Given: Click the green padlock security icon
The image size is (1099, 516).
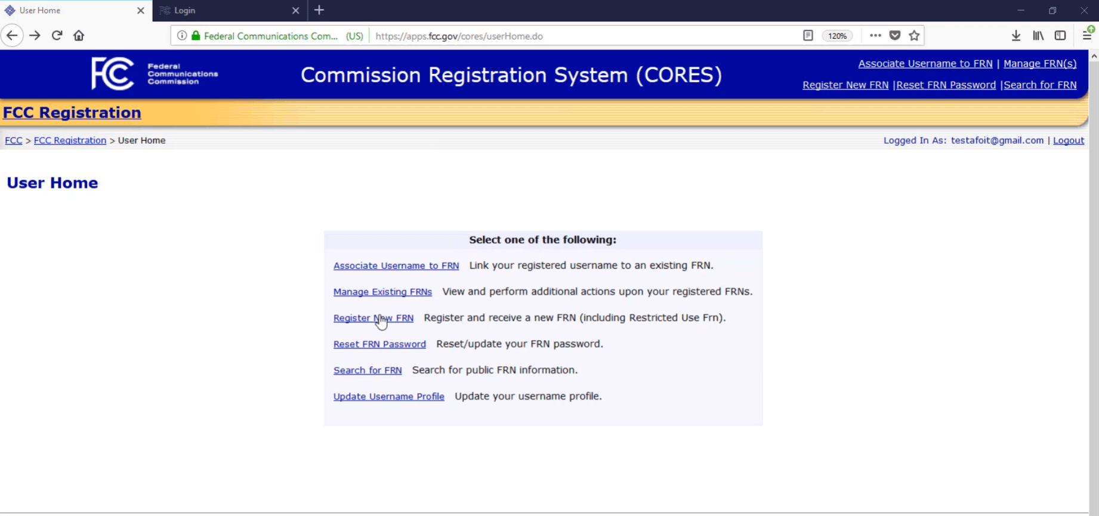Looking at the screenshot, I should (x=196, y=36).
